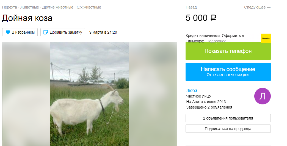Click the note sticker icon
Image resolution: width=287 pixels, height=146 pixels.
click(46, 32)
